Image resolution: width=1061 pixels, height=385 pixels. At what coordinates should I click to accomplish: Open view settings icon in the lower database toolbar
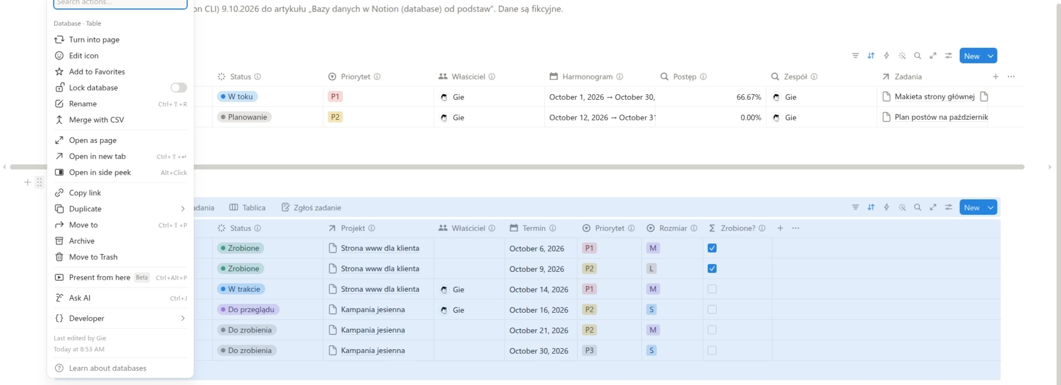coord(948,207)
